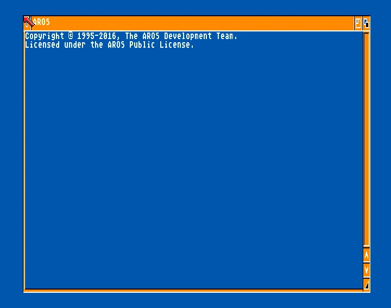Image resolution: width=391 pixels, height=308 pixels.
Task: Click the word Copyright in the shell output
Action: coord(45,36)
